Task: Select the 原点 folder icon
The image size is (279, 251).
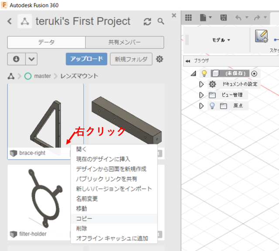Action: pyautogui.click(x=224, y=106)
